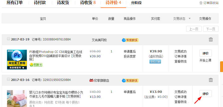The width and height of the screenshot is (223, 107).
Task: Delete the 2017-03-16 order using trash icon
Action: click(x=211, y=80)
